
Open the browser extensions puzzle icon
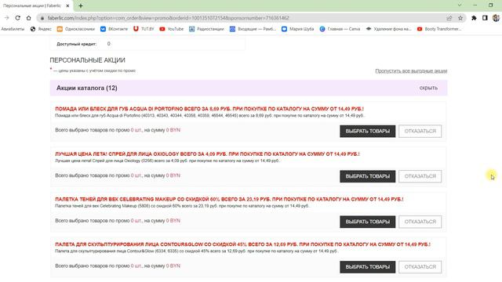point(474,18)
